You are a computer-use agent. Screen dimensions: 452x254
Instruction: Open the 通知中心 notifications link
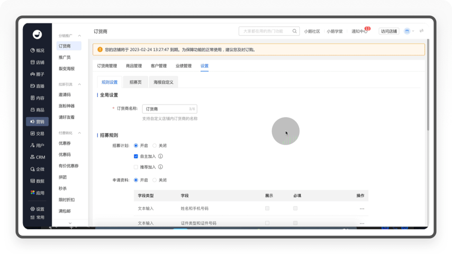359,31
